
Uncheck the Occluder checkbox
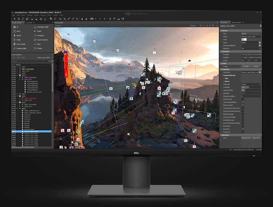243,129
